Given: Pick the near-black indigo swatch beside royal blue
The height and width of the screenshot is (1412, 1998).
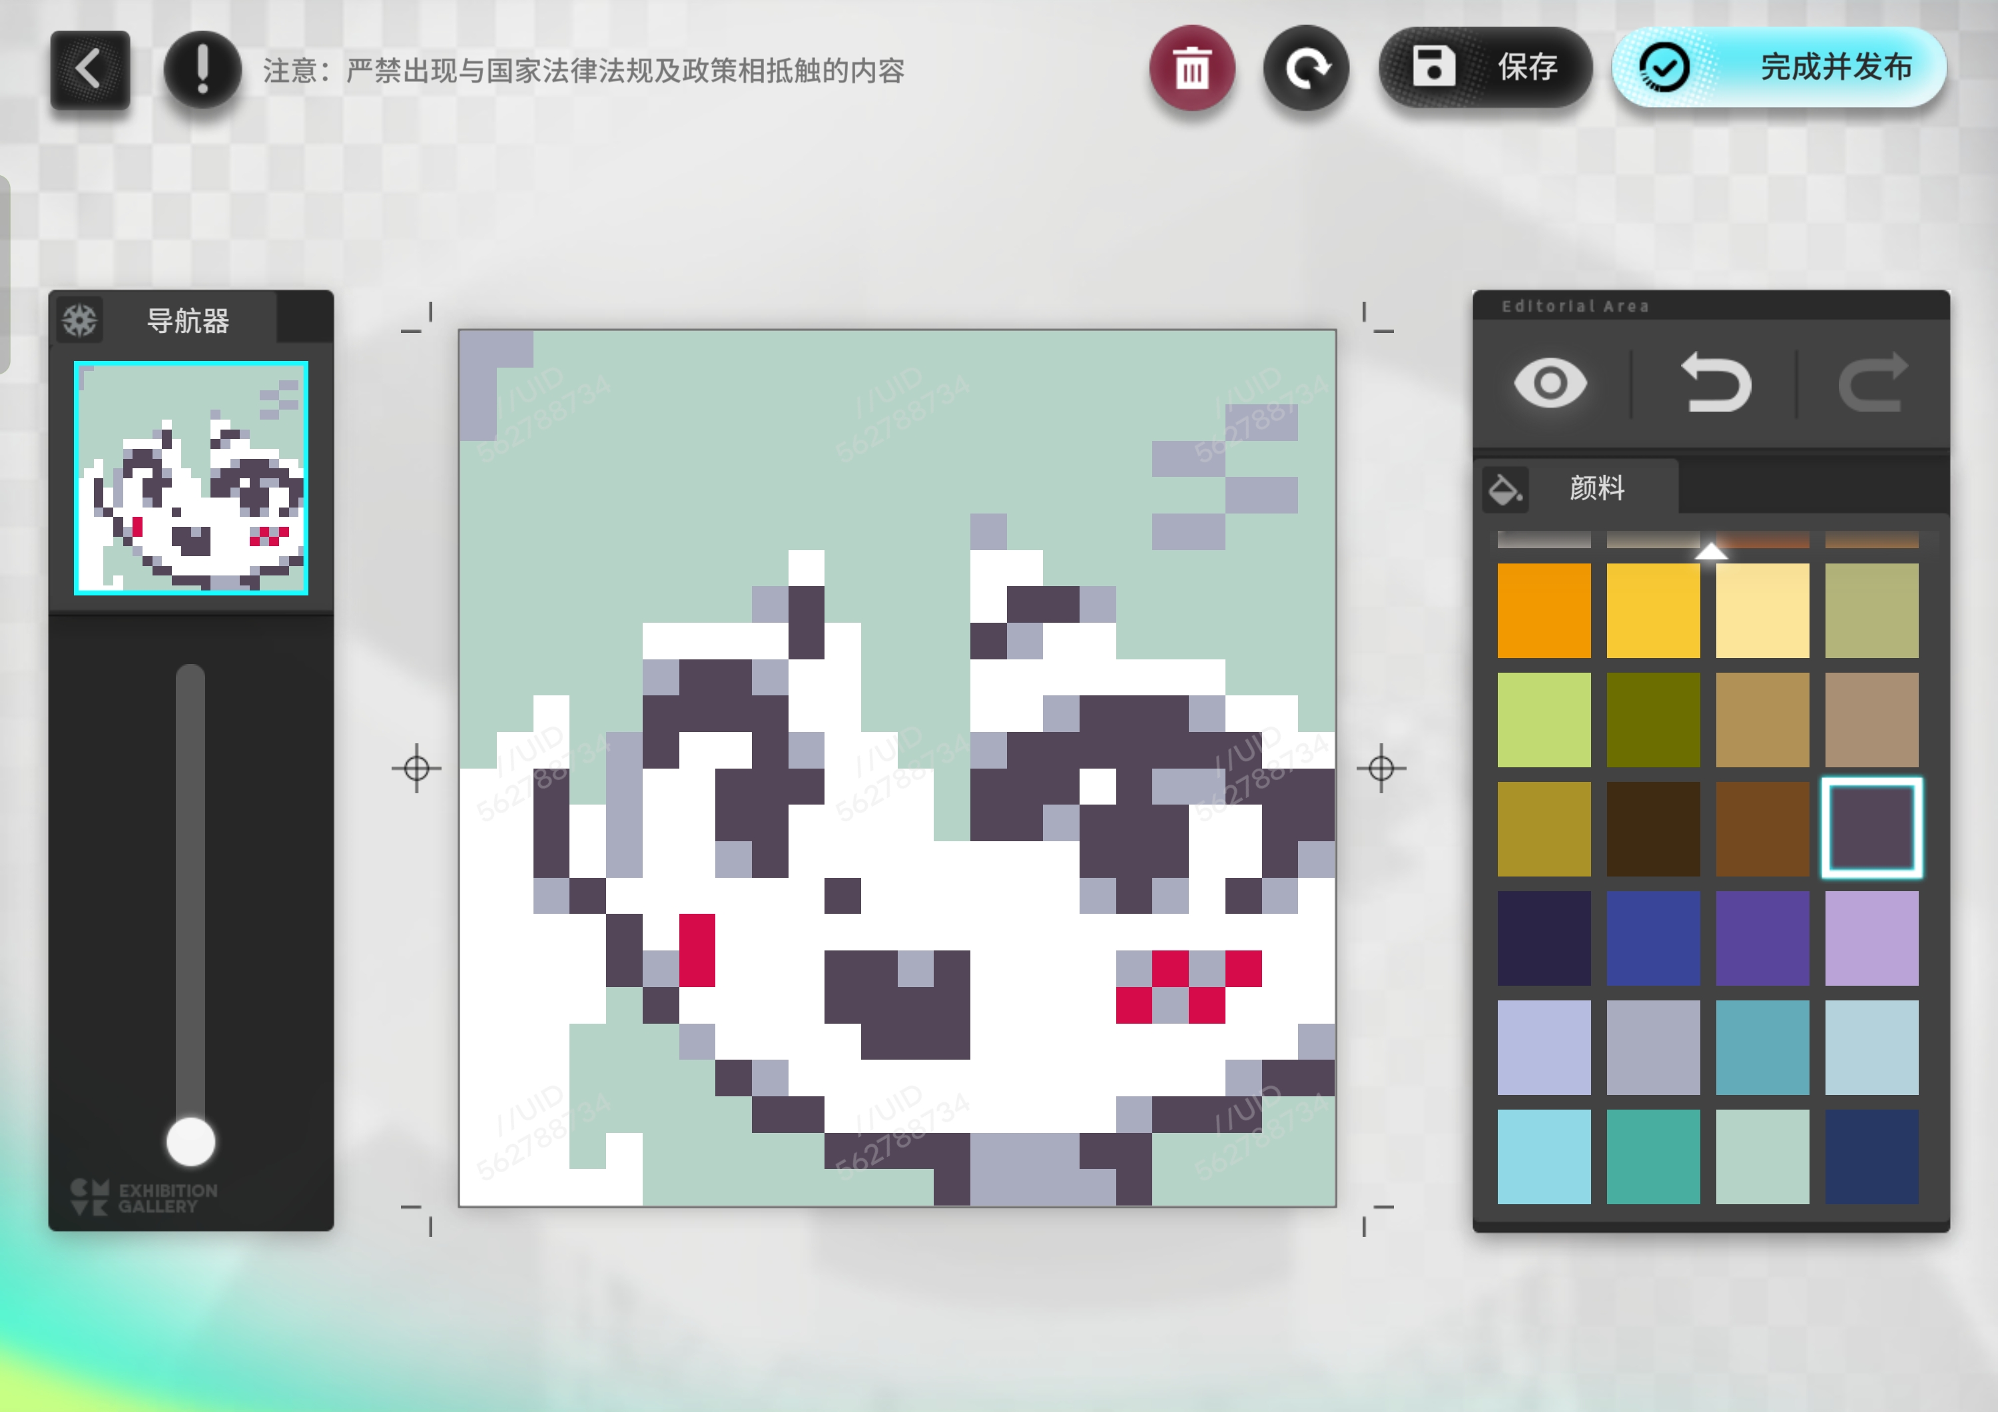Looking at the screenshot, I should [1544, 938].
